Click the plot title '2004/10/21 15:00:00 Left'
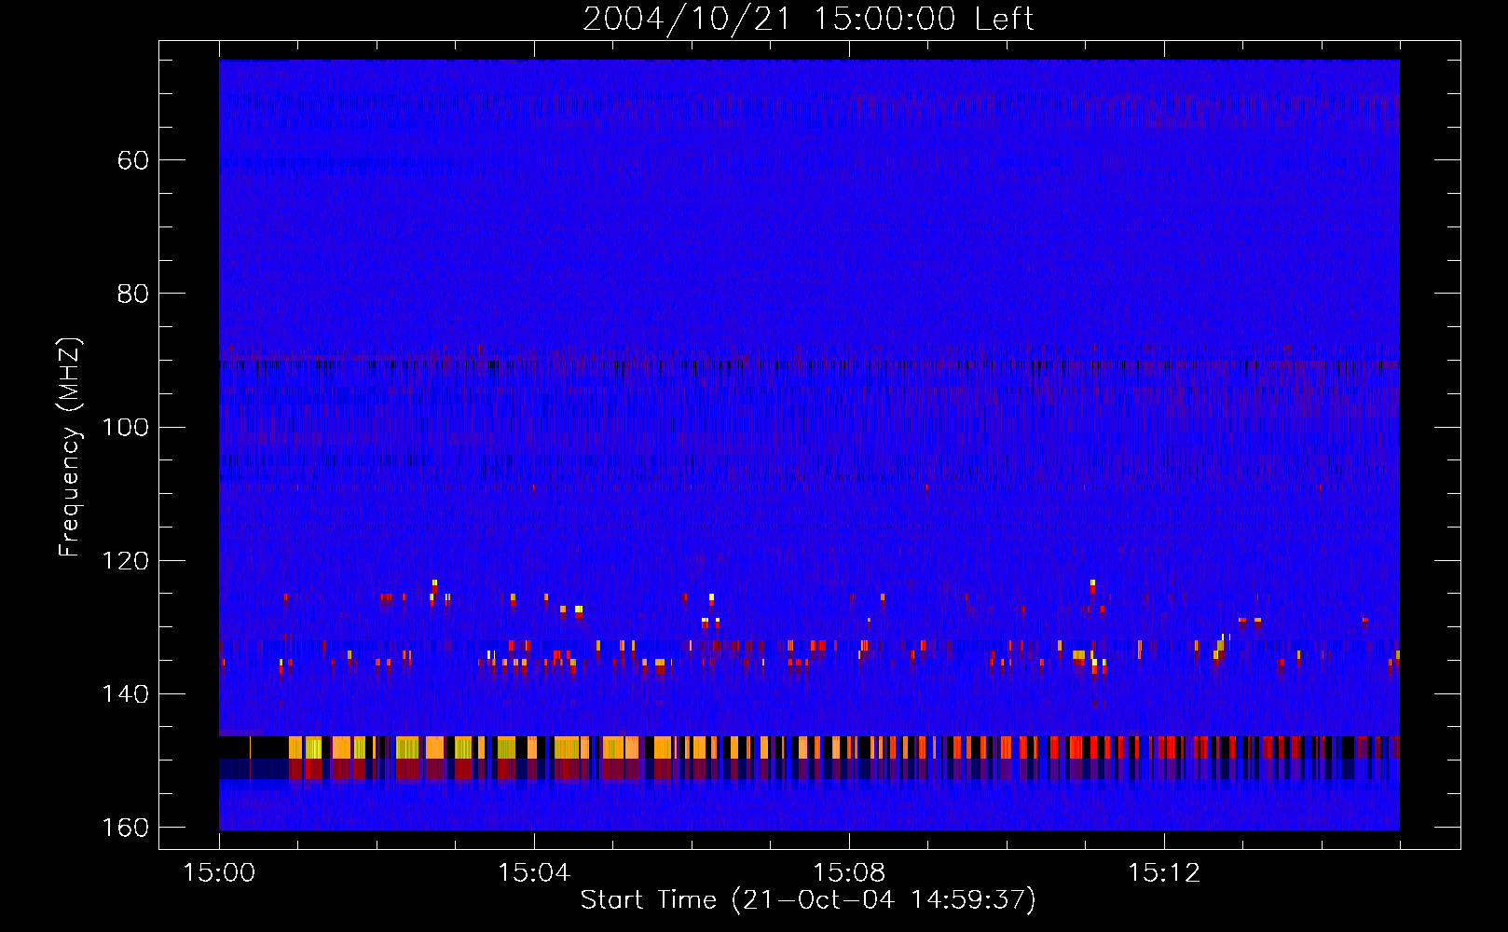The width and height of the screenshot is (1508, 932). 808,19
